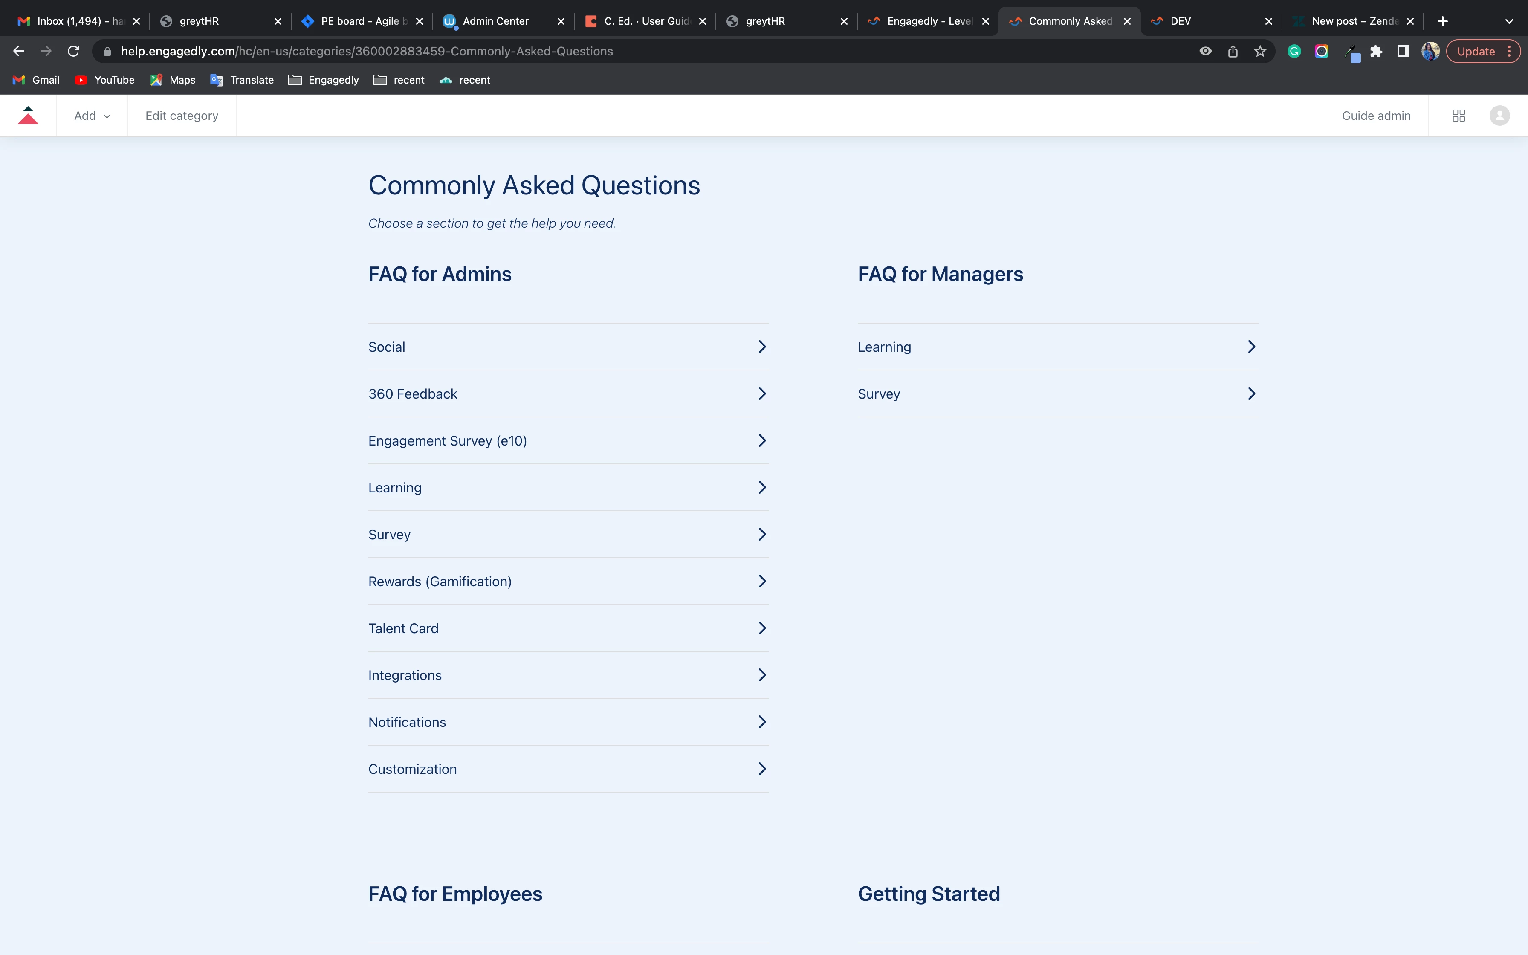
Task: Open the Guide admin link
Action: pos(1376,116)
